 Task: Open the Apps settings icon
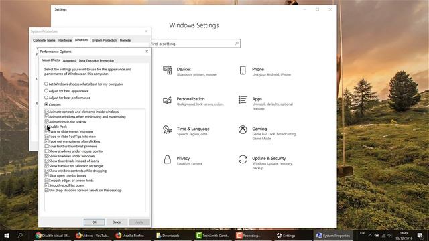[243, 100]
